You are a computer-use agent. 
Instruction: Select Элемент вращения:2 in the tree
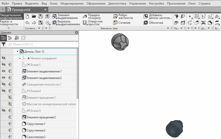pos(41,117)
